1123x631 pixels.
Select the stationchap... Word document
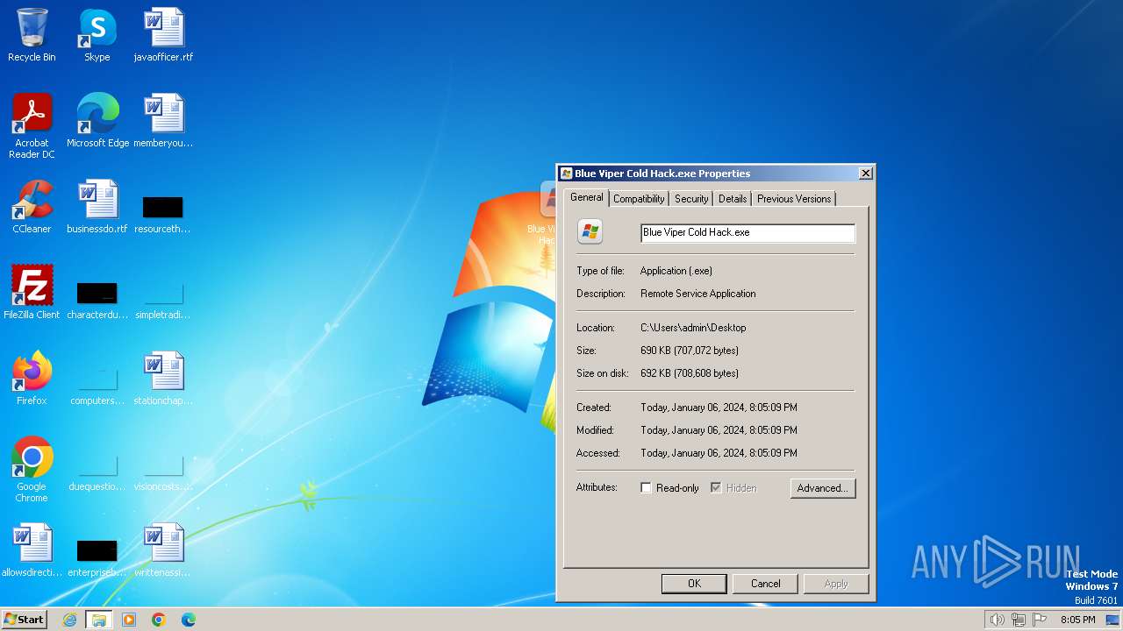coord(163,379)
